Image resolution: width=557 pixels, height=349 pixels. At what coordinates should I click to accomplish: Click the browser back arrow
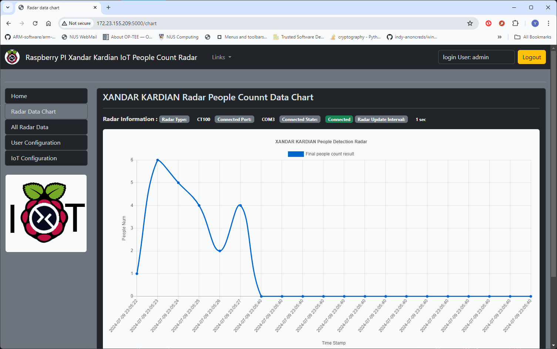point(9,23)
